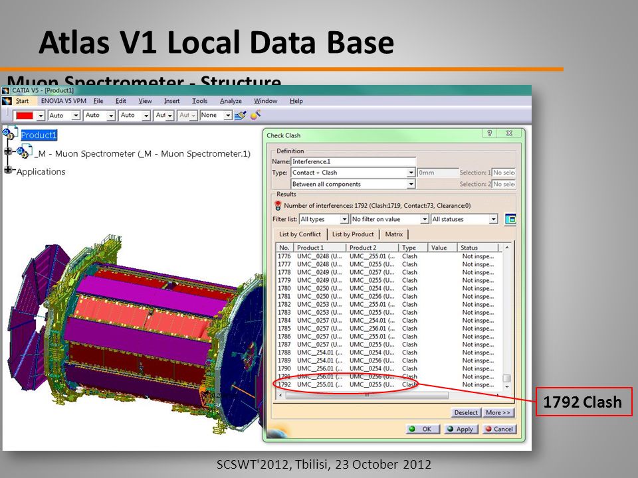Select the Muon Spectrometer tree item
Viewport: 638px width, 478px height.
(x=142, y=153)
